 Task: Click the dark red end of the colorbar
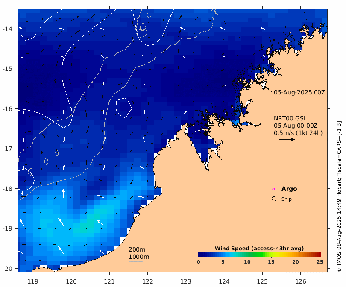coord(318,255)
